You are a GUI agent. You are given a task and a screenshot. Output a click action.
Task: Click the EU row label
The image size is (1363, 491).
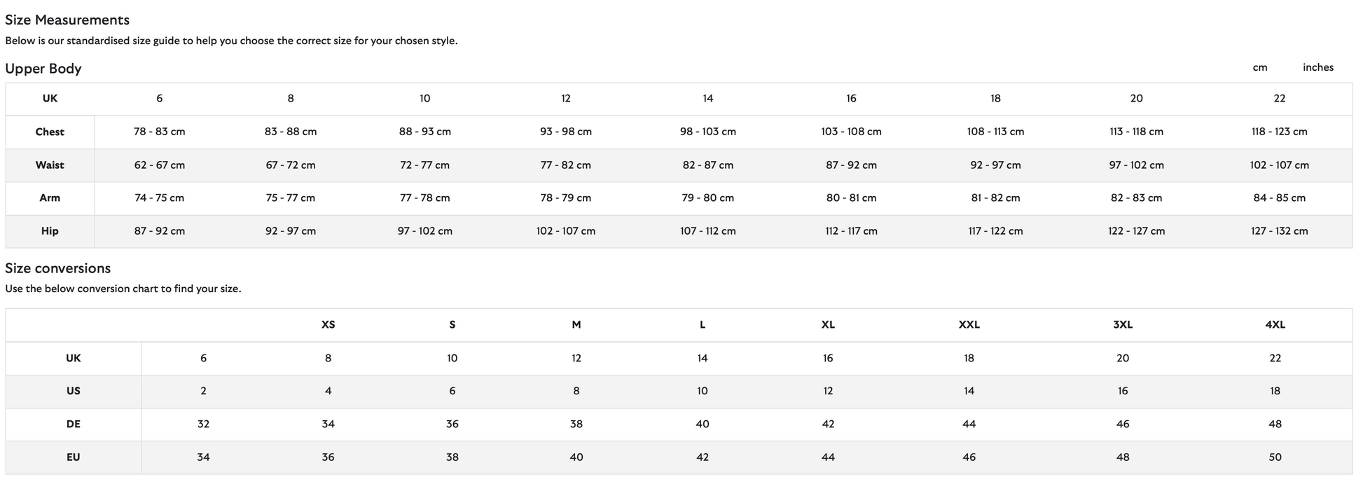pos(73,457)
